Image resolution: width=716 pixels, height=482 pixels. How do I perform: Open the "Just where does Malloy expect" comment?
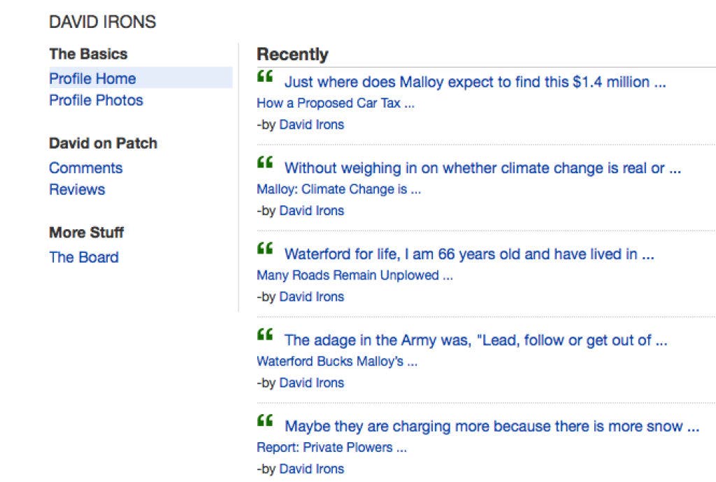point(475,82)
